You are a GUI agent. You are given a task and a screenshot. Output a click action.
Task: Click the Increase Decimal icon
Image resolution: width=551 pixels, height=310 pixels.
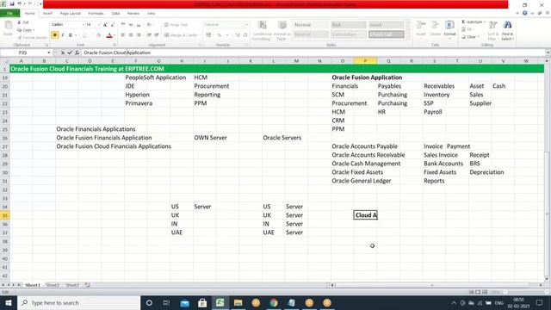(x=238, y=35)
